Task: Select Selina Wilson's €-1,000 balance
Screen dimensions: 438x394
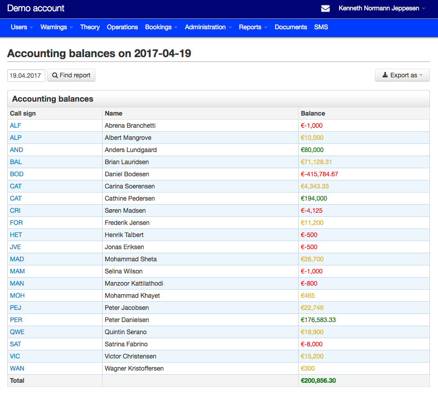Action: click(x=312, y=271)
